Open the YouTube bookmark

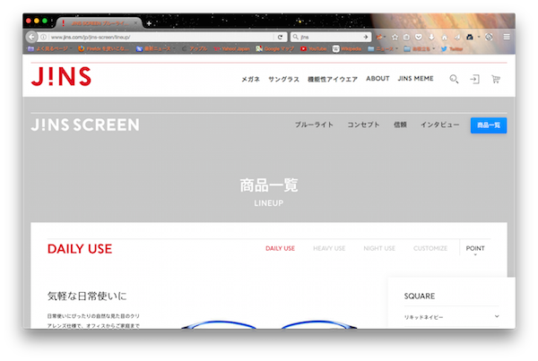(313, 48)
